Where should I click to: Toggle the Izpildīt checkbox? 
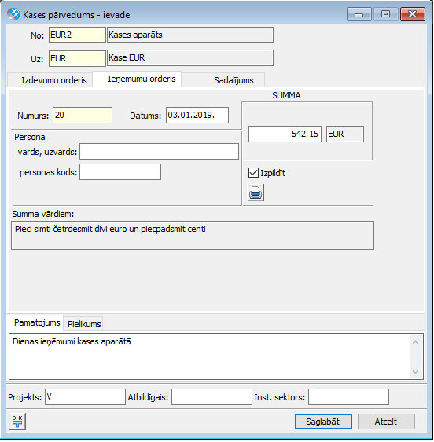click(253, 173)
